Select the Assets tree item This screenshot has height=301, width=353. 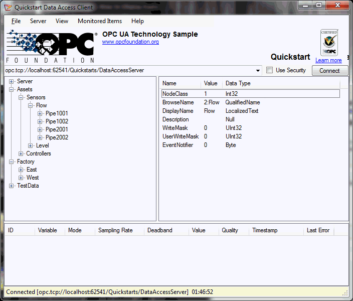click(25, 89)
